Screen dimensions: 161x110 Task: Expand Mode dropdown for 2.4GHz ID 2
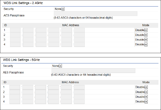(141, 35)
